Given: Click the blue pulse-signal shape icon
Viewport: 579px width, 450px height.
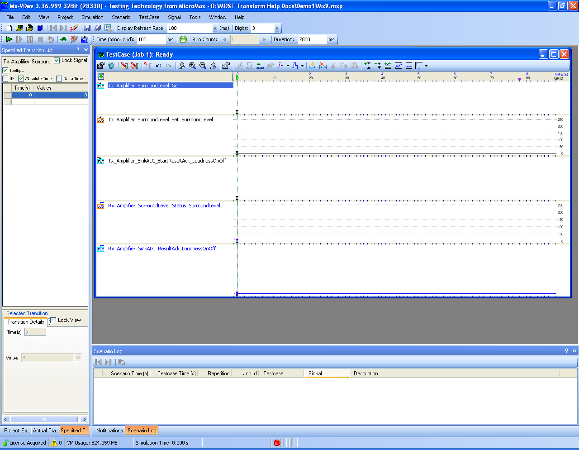Looking at the screenshot, I should coord(295,66).
